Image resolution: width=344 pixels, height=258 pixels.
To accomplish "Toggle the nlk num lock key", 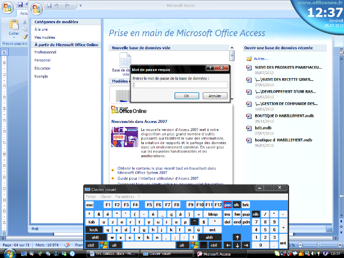I will [256, 214].
